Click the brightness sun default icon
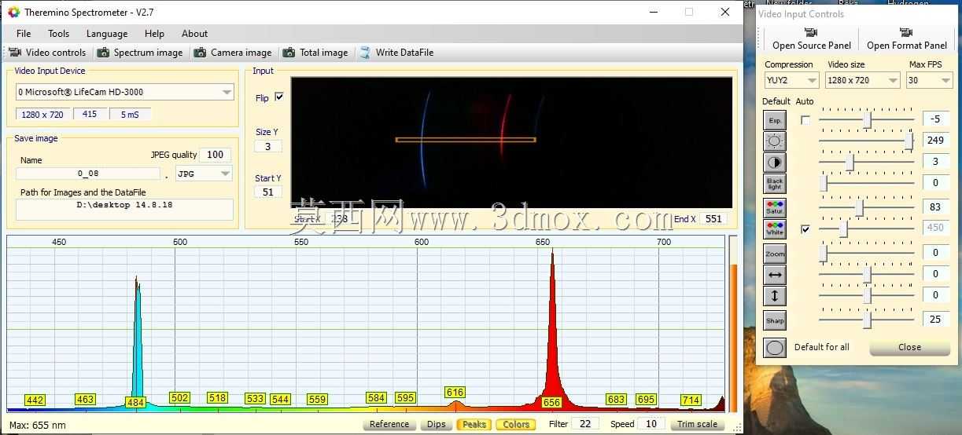 775,141
